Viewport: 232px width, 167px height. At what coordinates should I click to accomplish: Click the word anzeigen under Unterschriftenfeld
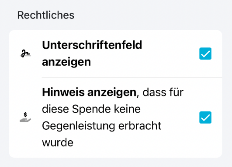(66, 62)
